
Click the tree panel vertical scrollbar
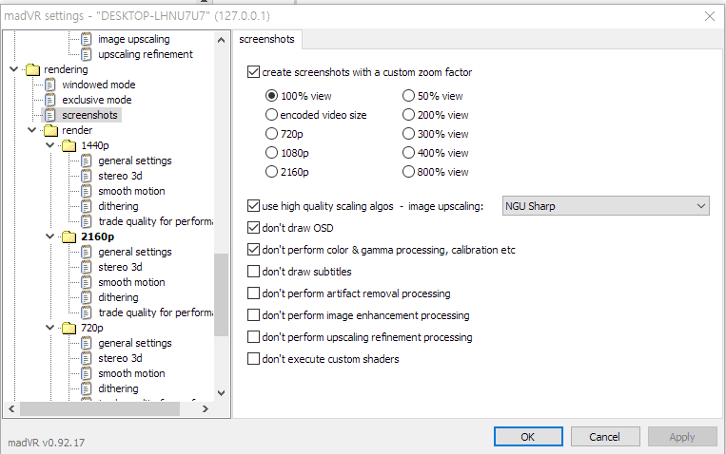tap(222, 294)
